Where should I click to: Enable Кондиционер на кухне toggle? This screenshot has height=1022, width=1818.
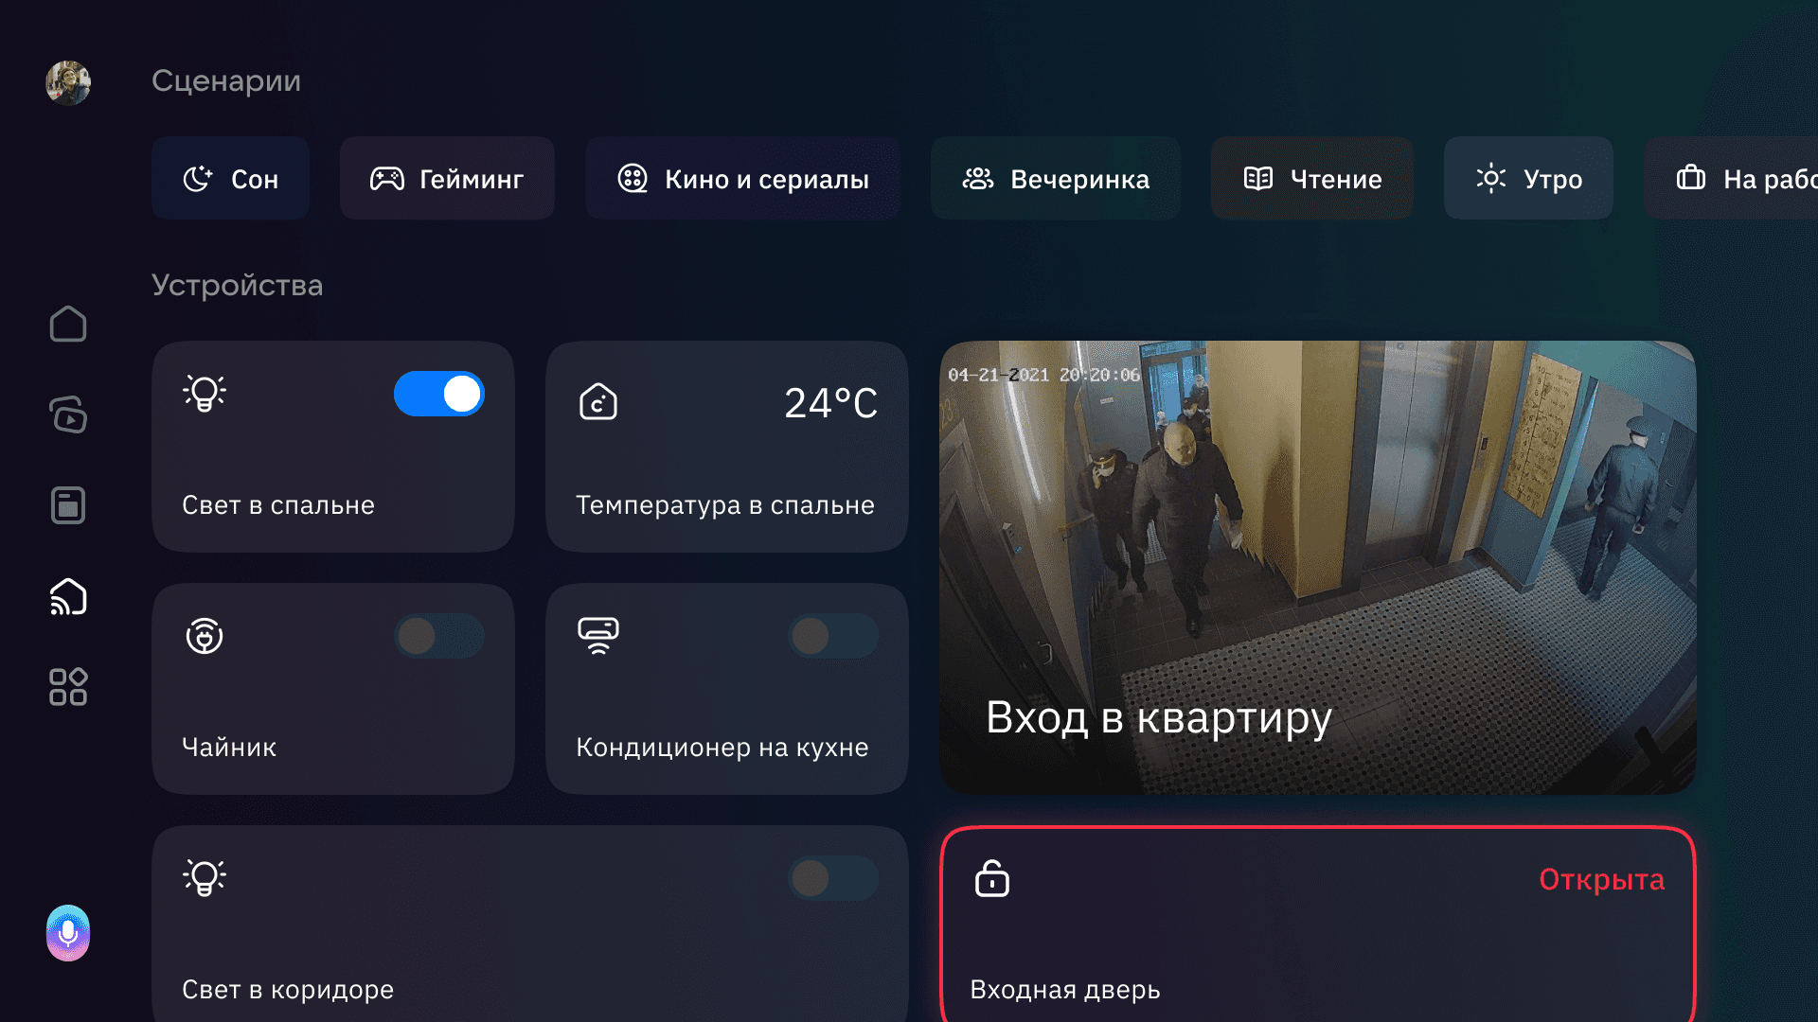(x=833, y=636)
